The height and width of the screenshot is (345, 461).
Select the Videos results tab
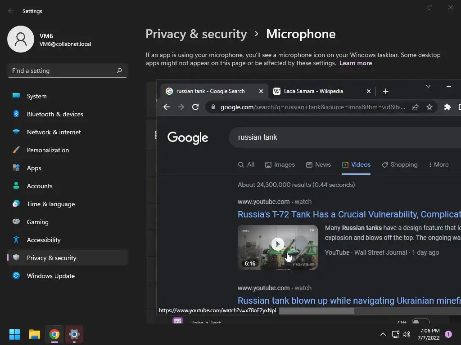[x=356, y=164]
